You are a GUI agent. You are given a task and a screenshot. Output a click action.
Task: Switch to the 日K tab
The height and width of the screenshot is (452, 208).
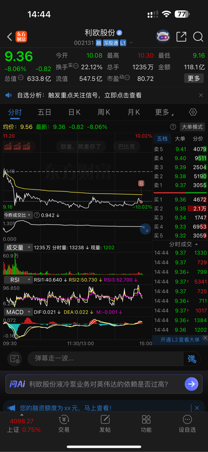pyautogui.click(x=74, y=112)
